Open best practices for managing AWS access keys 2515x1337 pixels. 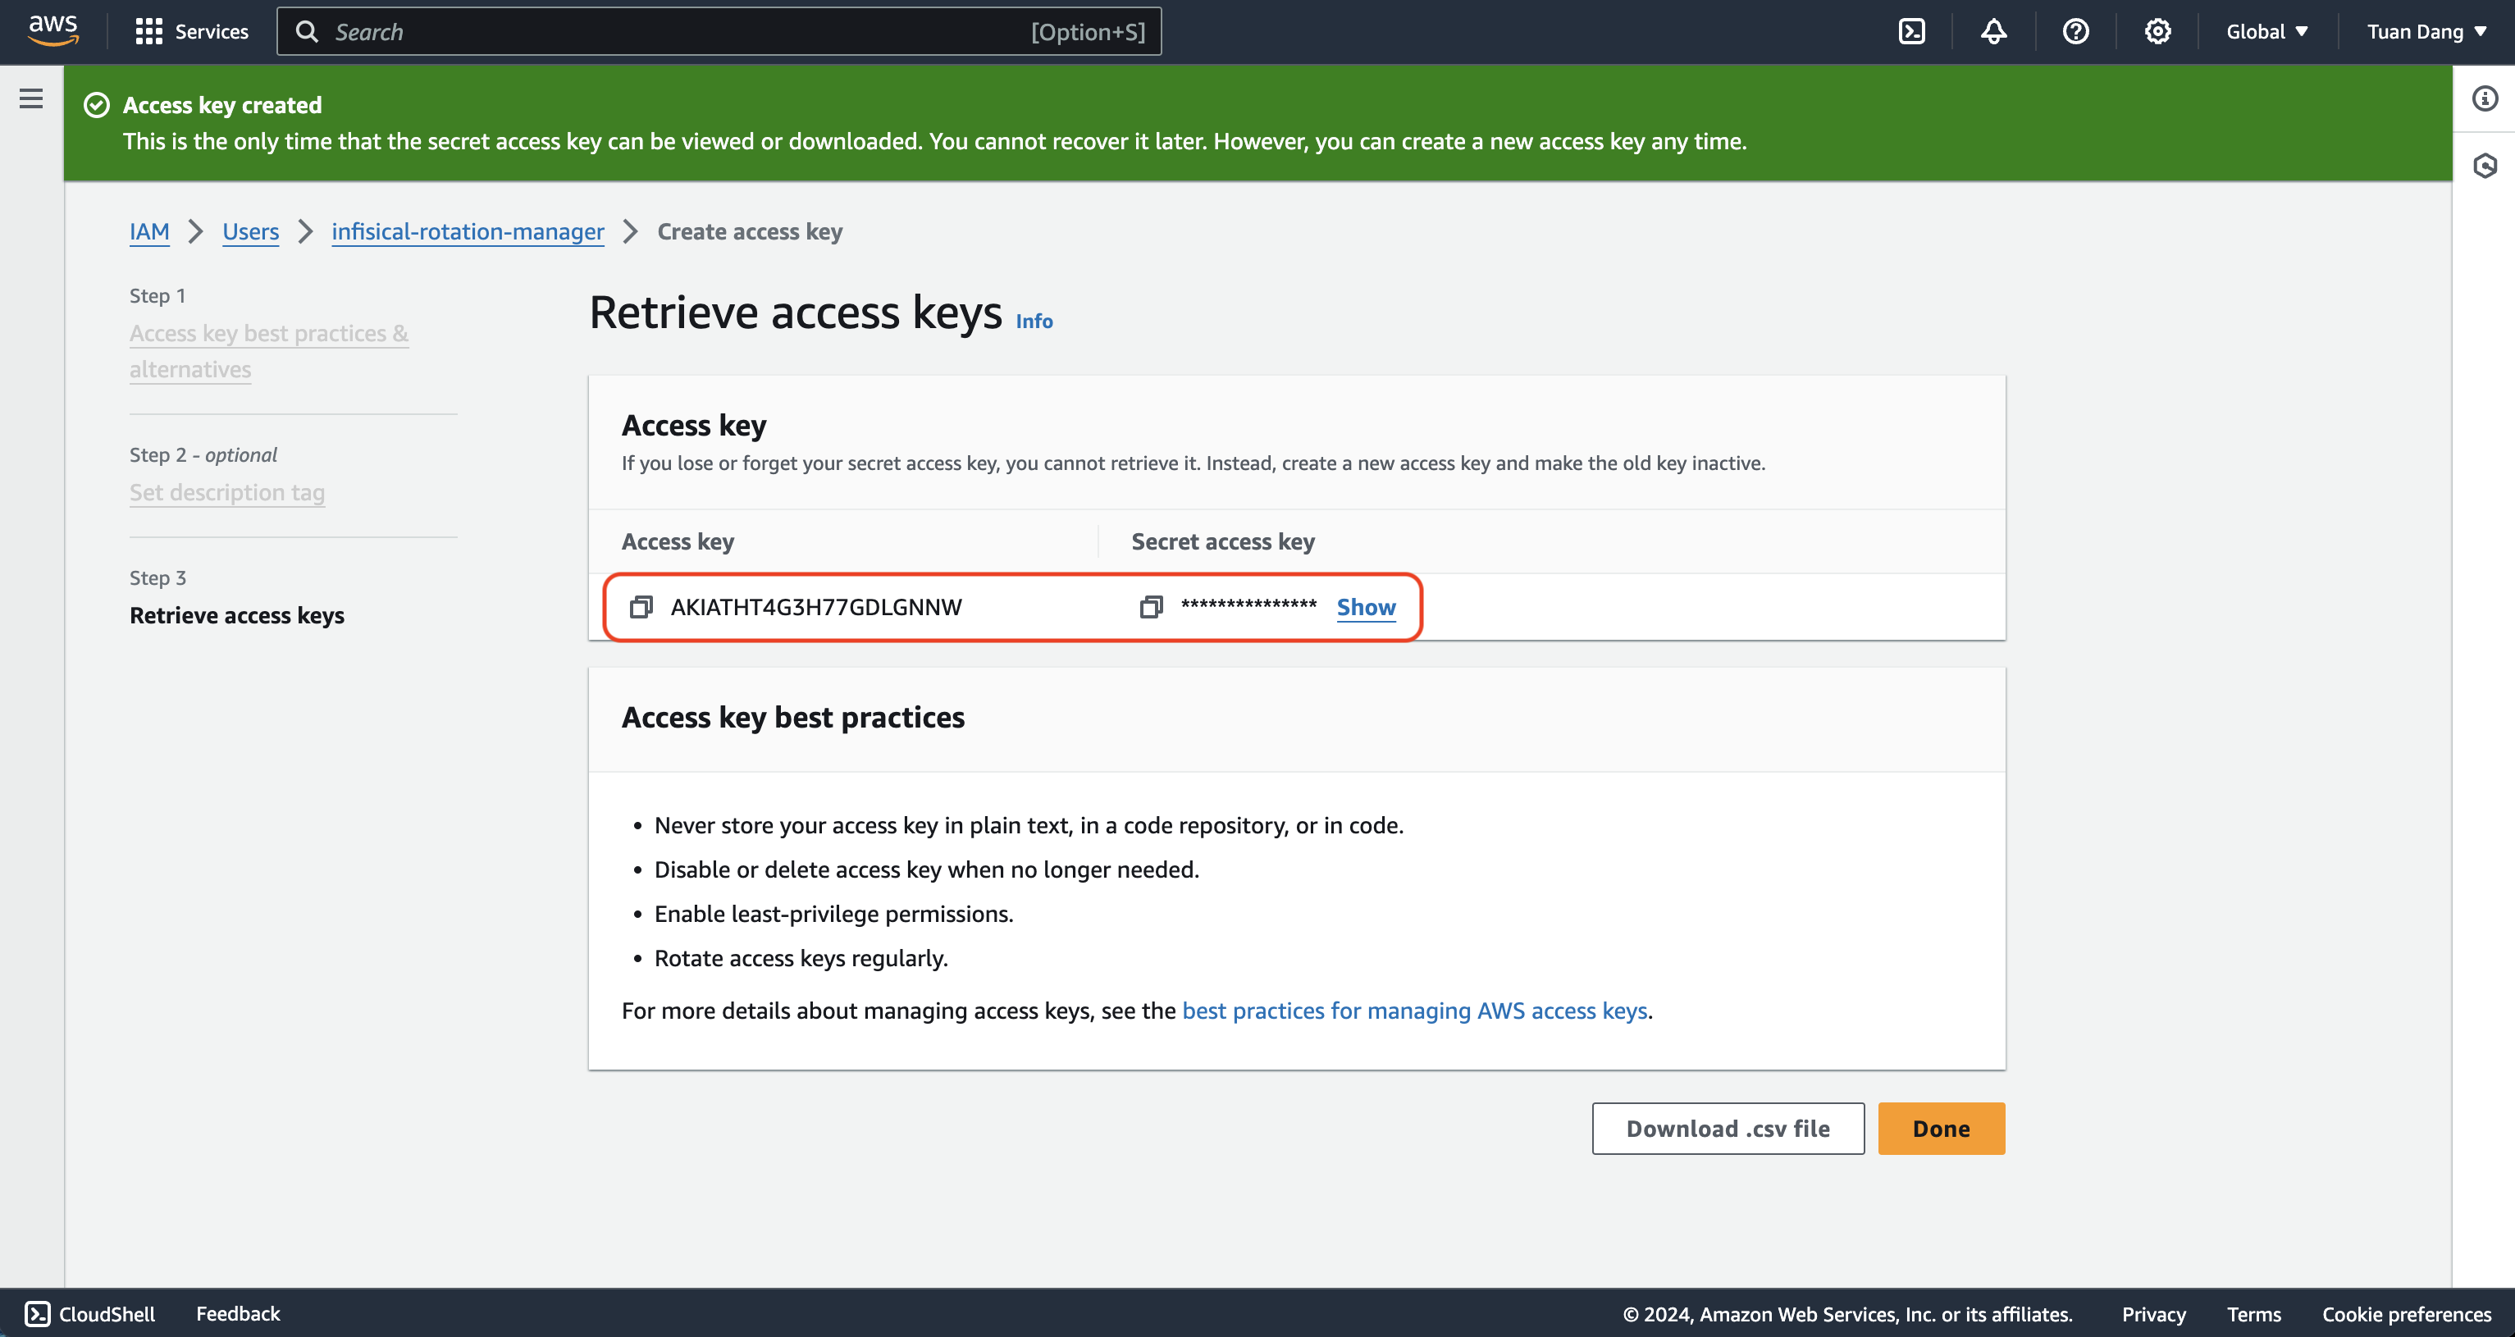coord(1415,1011)
